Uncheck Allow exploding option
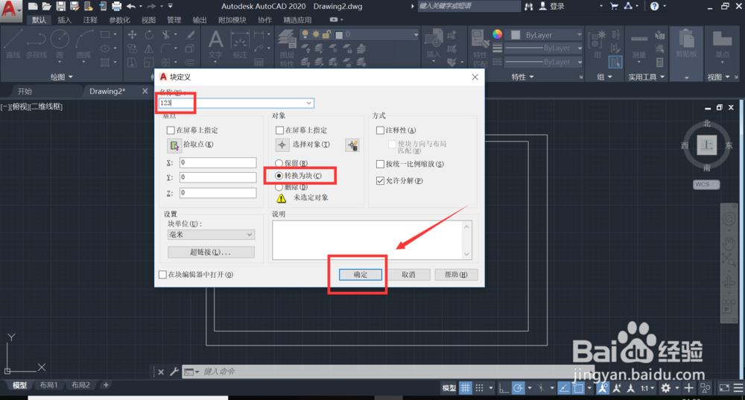 [x=380, y=180]
